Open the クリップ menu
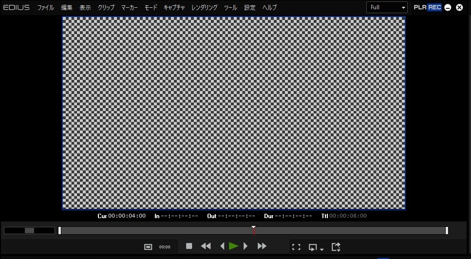This screenshot has width=471, height=259. 106,8
